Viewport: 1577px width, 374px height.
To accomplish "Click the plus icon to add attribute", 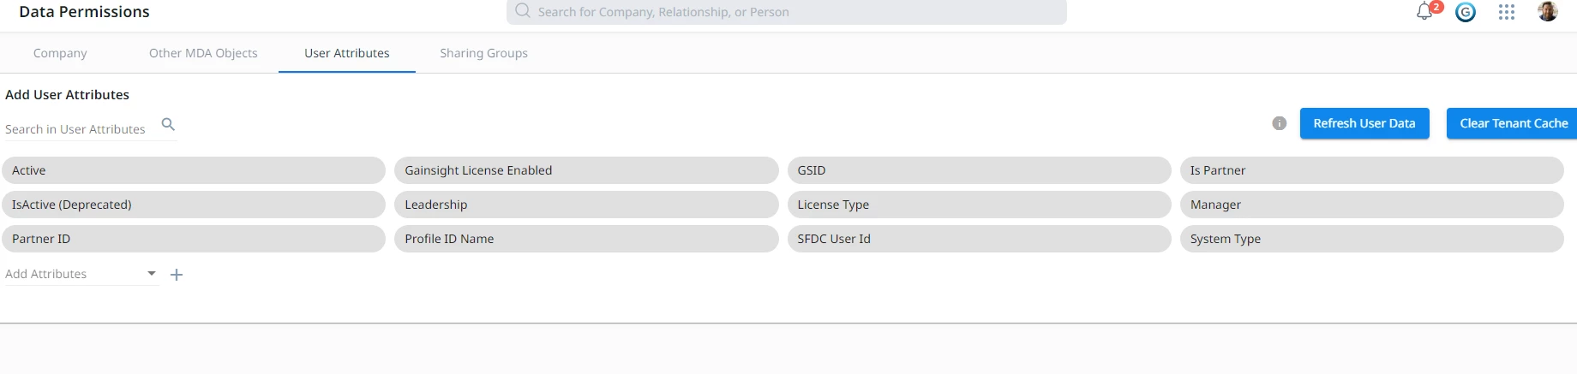I will [177, 275].
